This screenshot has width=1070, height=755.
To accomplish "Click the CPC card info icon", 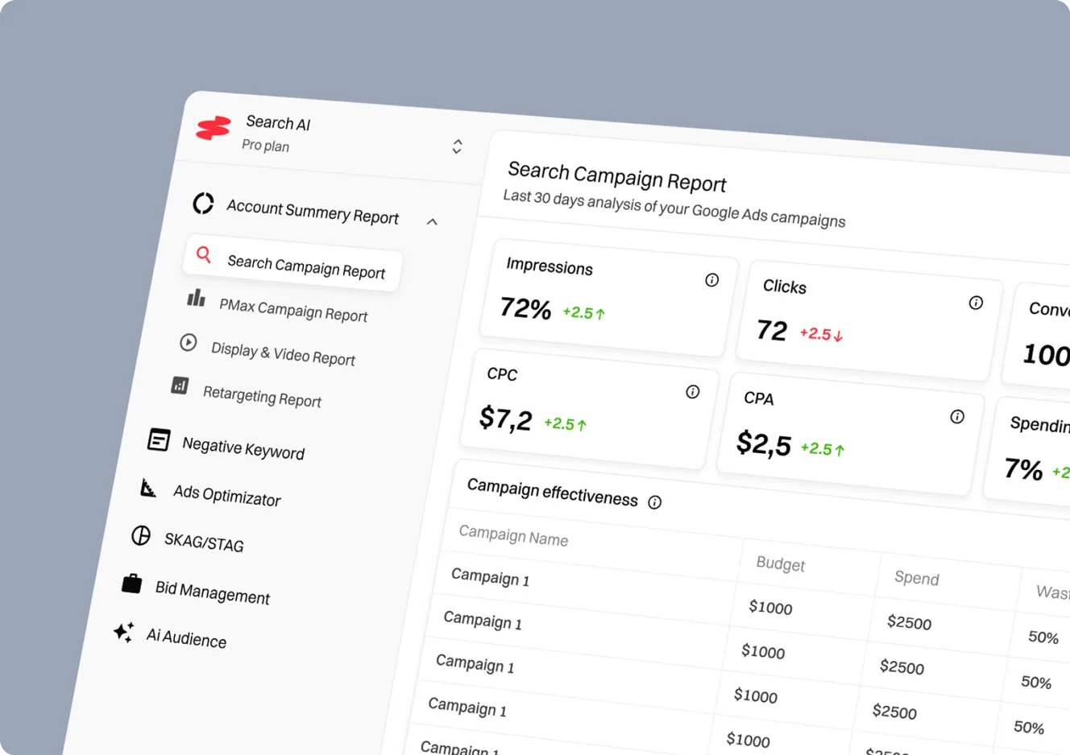I will tap(693, 392).
